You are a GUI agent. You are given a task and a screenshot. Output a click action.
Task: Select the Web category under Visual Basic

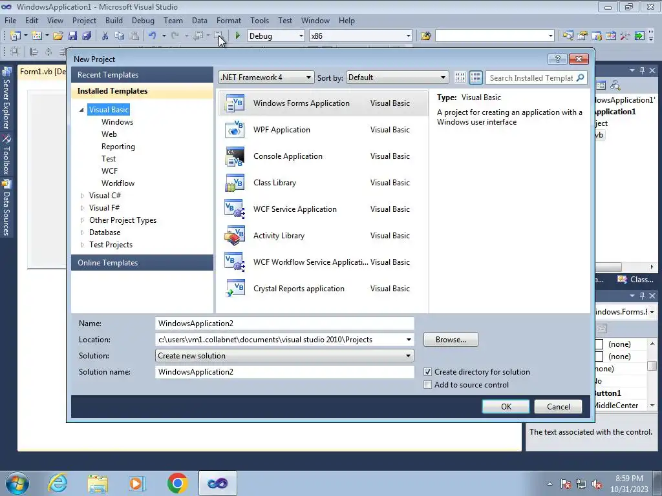(109, 134)
